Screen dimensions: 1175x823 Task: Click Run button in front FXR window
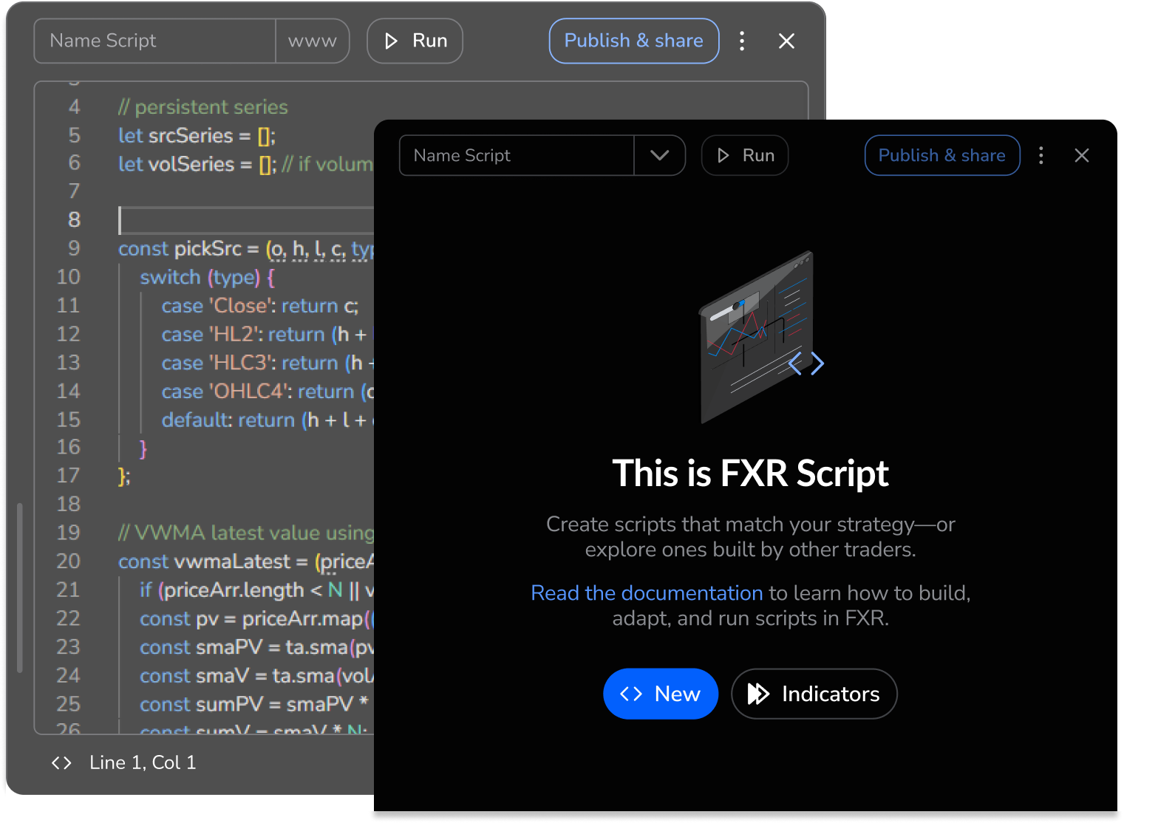click(x=744, y=155)
